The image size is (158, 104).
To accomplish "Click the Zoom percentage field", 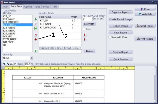I will (28, 64).
